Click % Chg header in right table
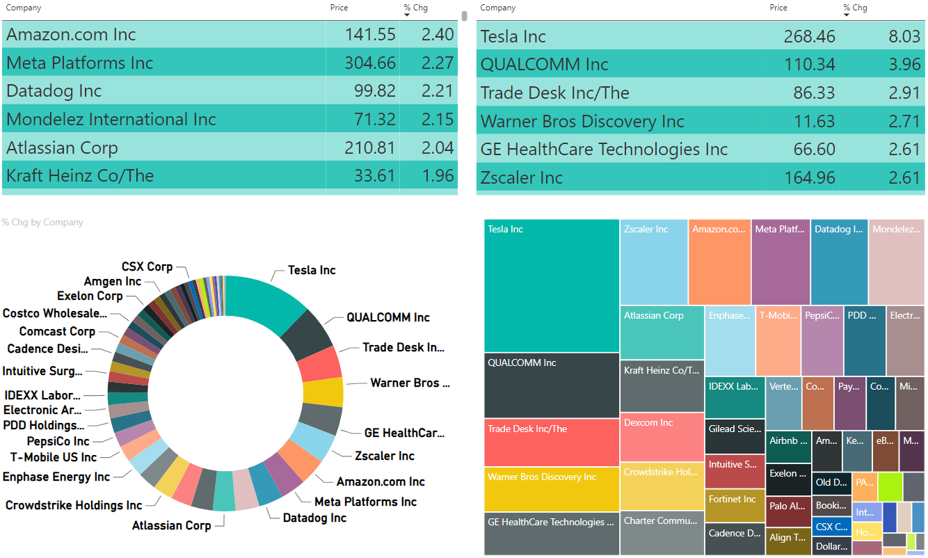928x558 pixels. pos(855,8)
